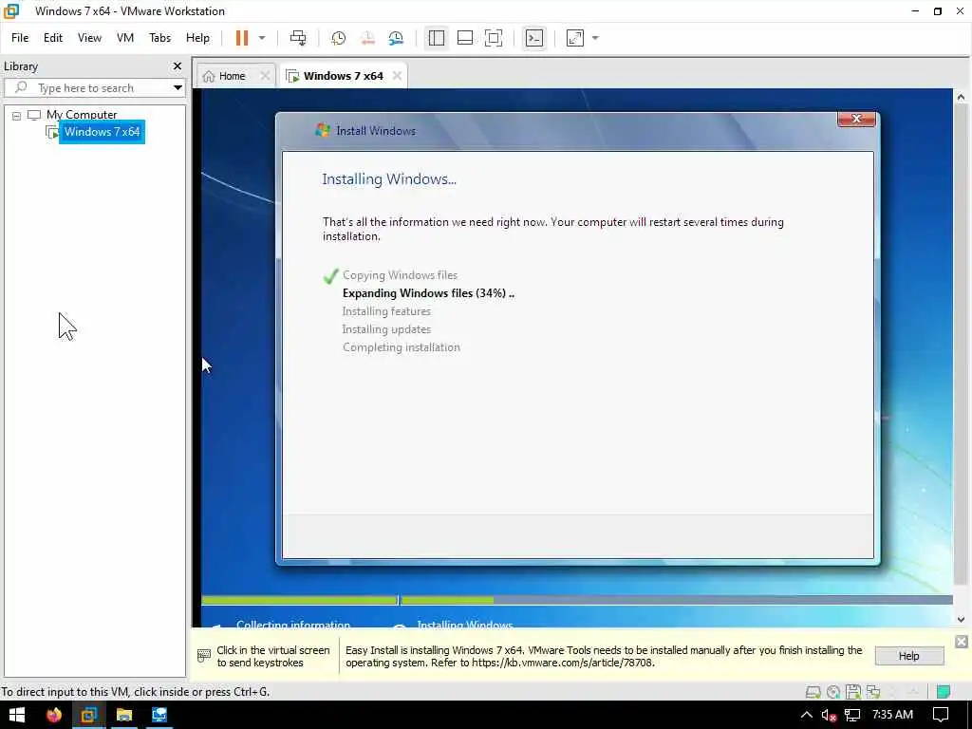The height and width of the screenshot is (729, 972).
Task: Open File Explorer from the taskbar
Action: pos(124,715)
